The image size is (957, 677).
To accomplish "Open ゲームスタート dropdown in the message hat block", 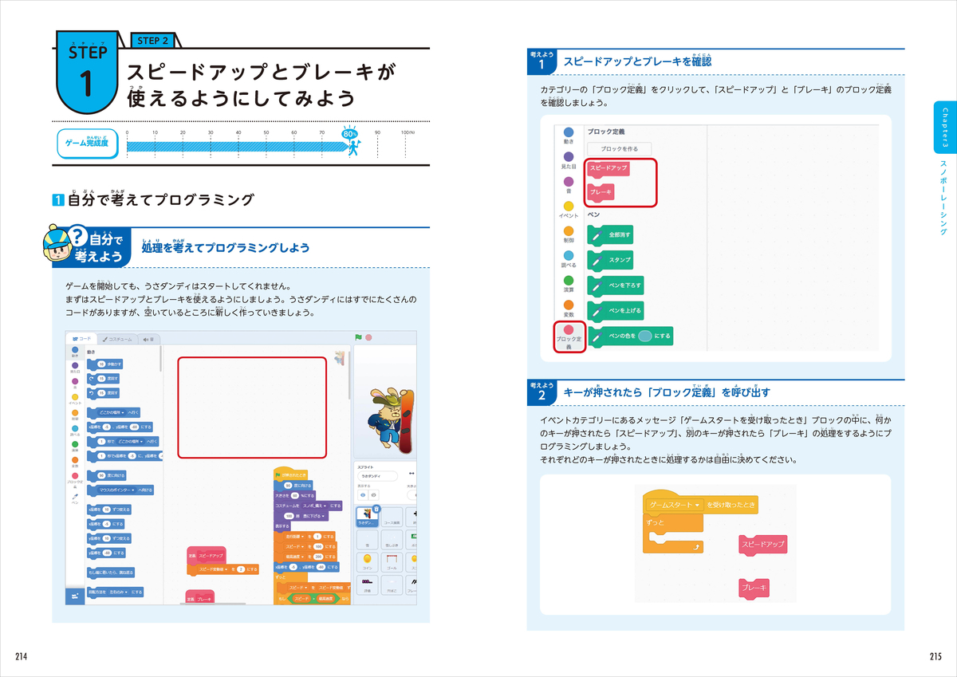I will pyautogui.click(x=674, y=505).
